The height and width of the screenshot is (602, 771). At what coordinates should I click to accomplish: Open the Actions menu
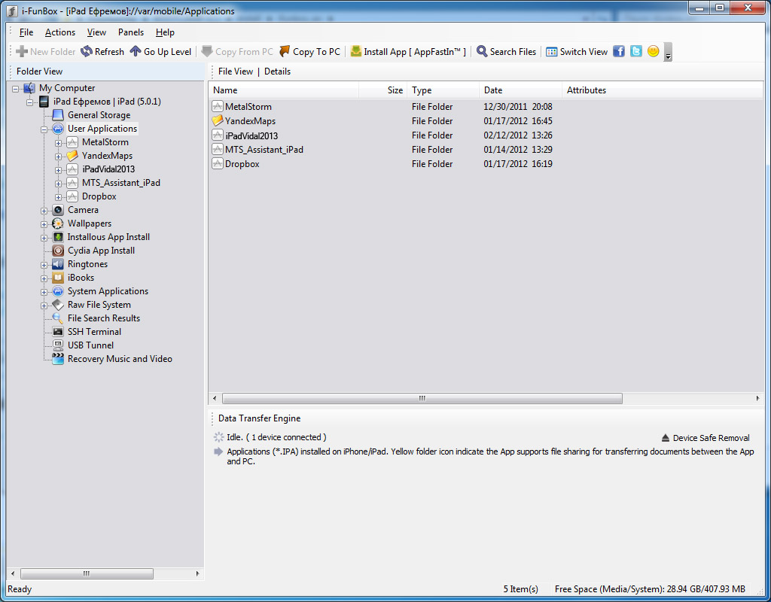point(60,32)
